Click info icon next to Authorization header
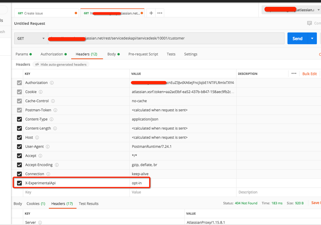The height and width of the screenshot is (225, 321). tap(52, 83)
